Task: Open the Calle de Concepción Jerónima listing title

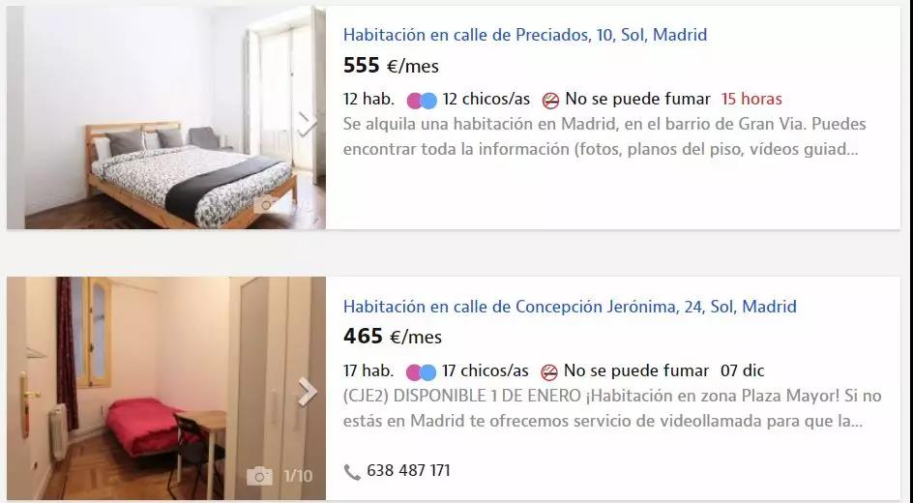Action: tap(570, 307)
